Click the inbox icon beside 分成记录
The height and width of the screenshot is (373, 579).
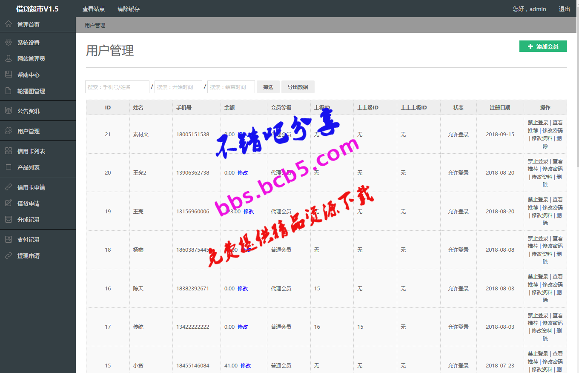(x=9, y=219)
